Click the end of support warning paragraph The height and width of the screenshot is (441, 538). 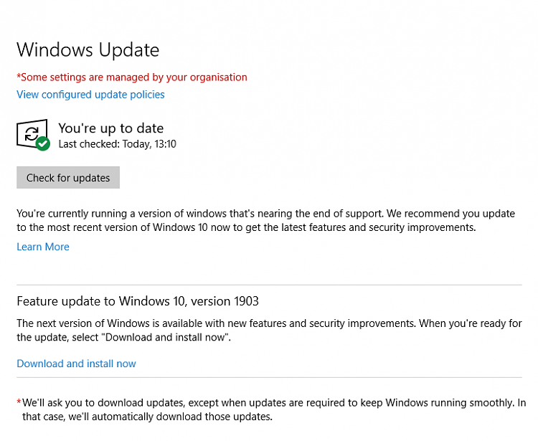tap(266, 221)
